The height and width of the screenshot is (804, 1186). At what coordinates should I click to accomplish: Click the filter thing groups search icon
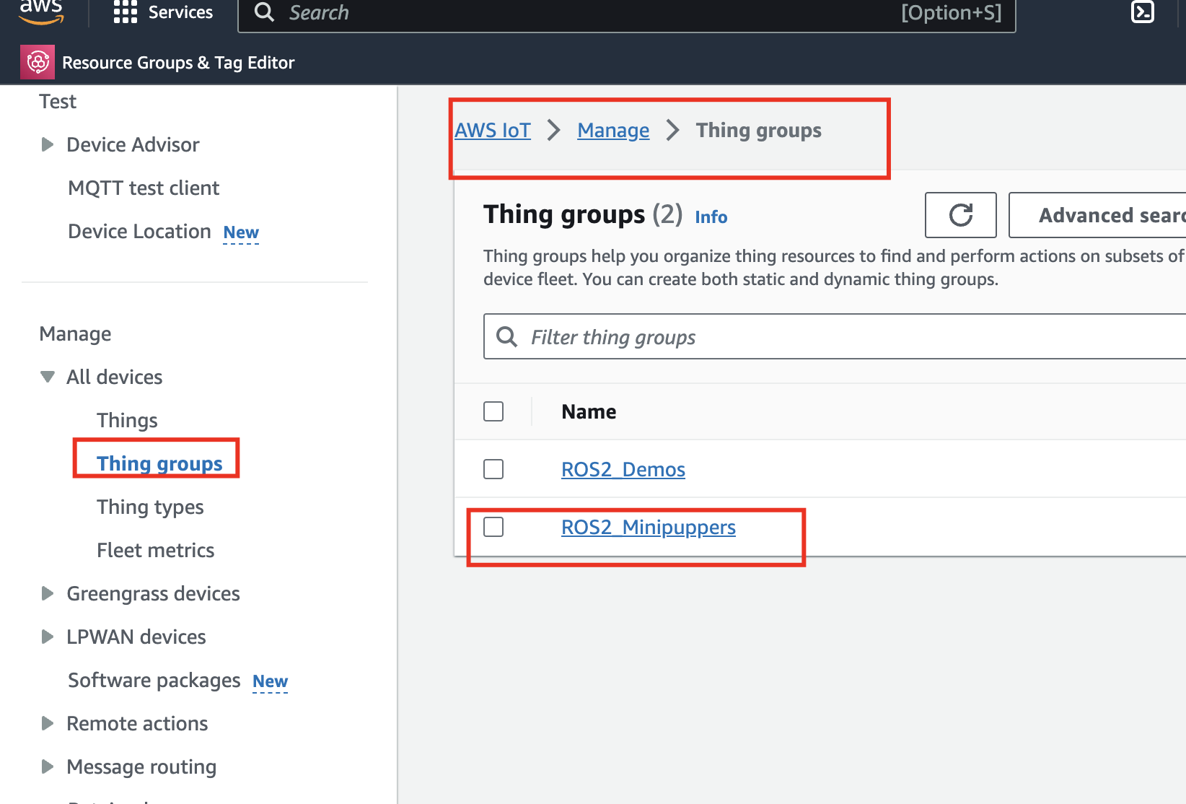point(507,337)
